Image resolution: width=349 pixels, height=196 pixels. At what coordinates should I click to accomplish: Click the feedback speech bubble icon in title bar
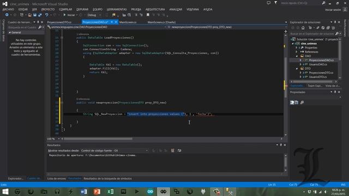(x=269, y=3)
